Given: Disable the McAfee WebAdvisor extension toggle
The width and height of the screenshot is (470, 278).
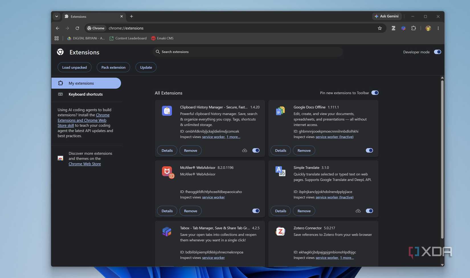Looking at the screenshot, I should click(x=256, y=211).
